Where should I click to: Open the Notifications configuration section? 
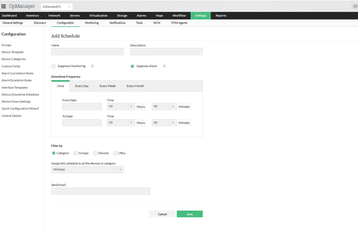click(117, 23)
